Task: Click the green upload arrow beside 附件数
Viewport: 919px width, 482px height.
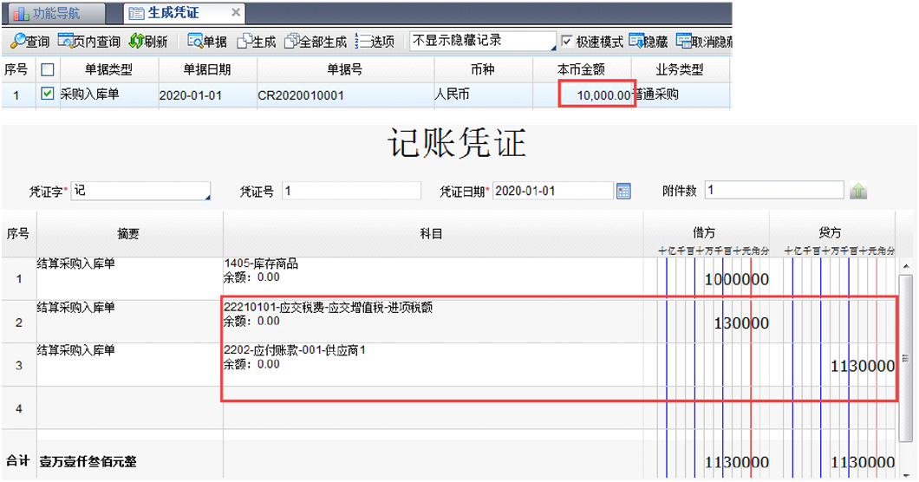Action: [858, 192]
